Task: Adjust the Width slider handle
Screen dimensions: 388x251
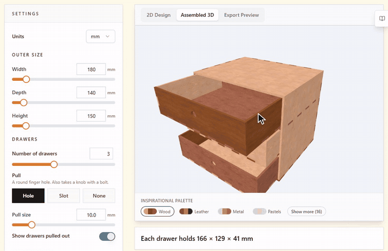Action: coord(26,79)
